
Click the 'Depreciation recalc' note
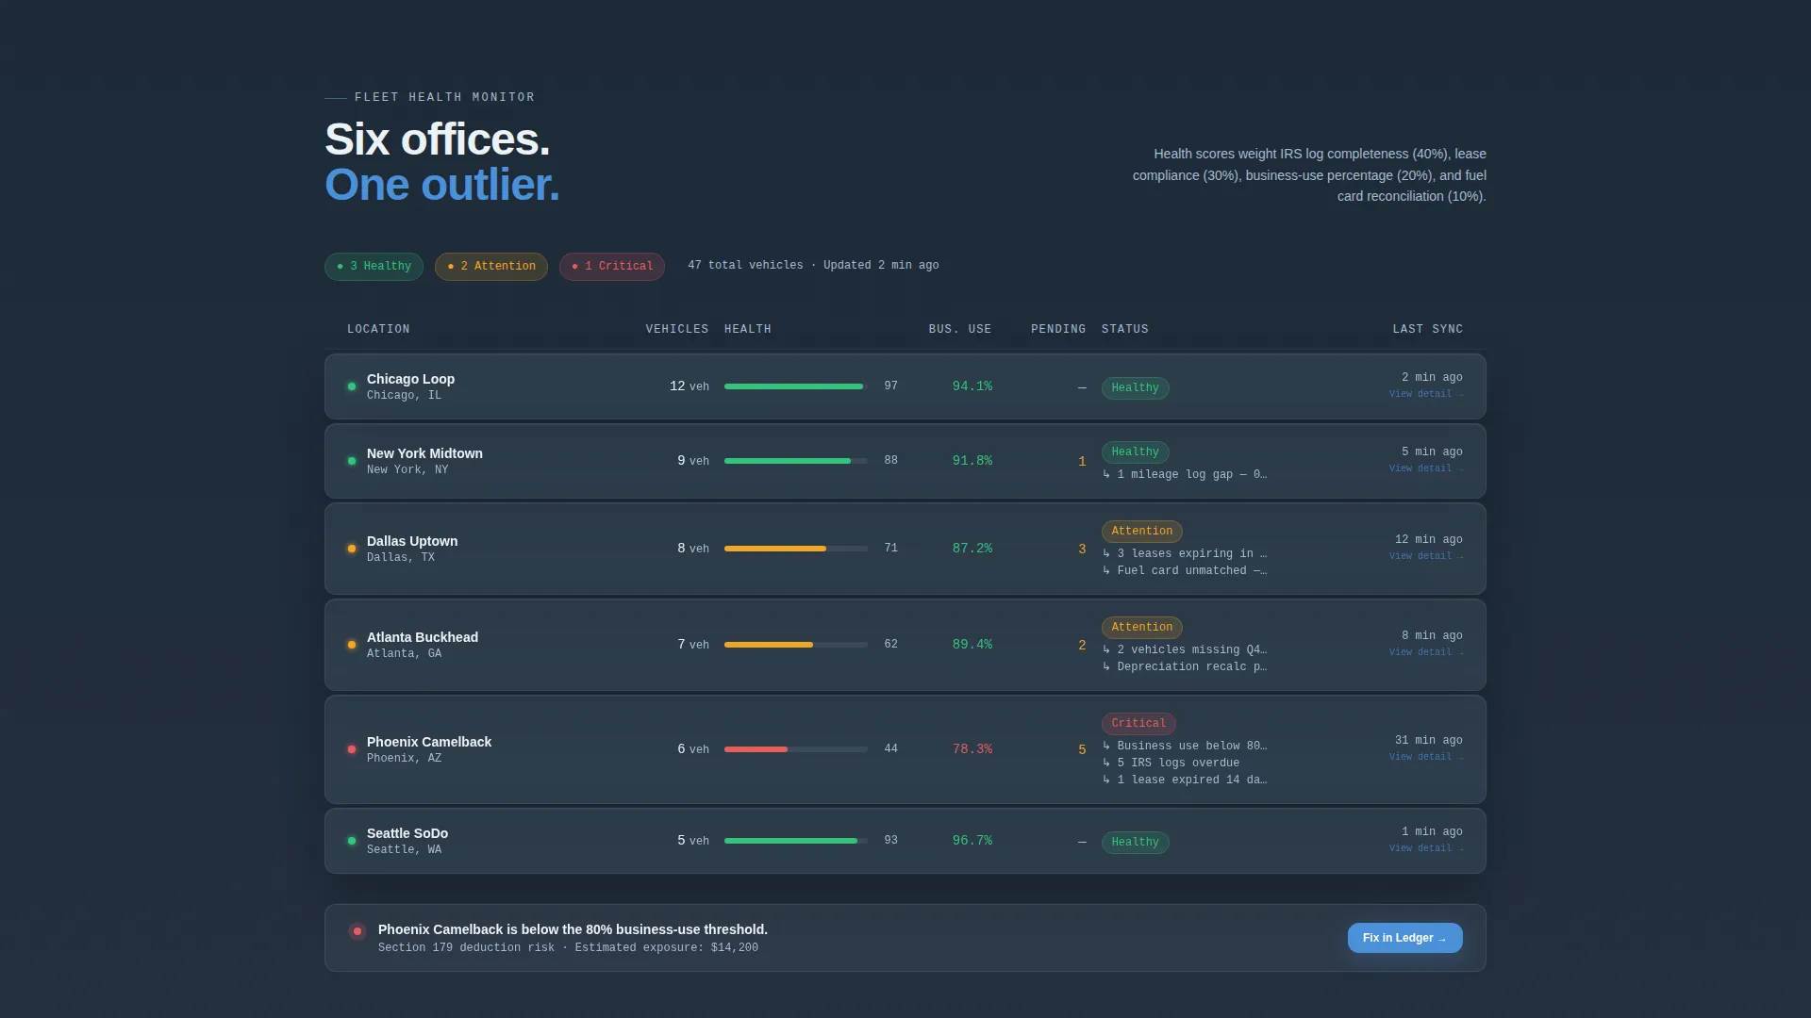(x=1185, y=667)
